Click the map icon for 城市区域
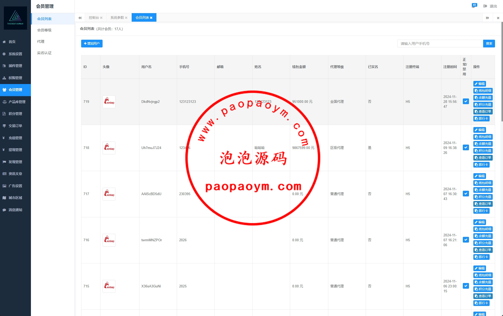This screenshot has width=503, height=316. tap(4, 198)
